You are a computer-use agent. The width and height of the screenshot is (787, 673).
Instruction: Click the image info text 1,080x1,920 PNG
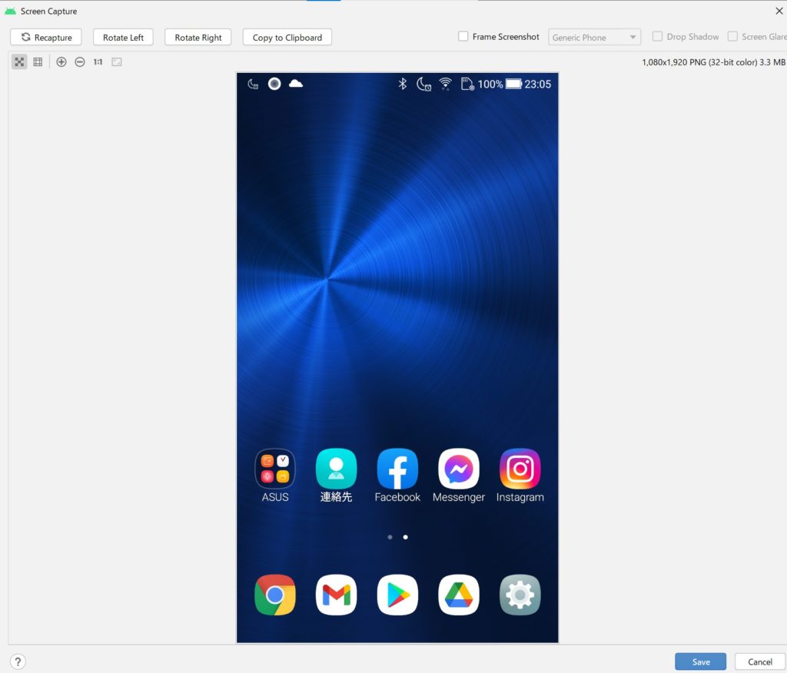(x=713, y=62)
